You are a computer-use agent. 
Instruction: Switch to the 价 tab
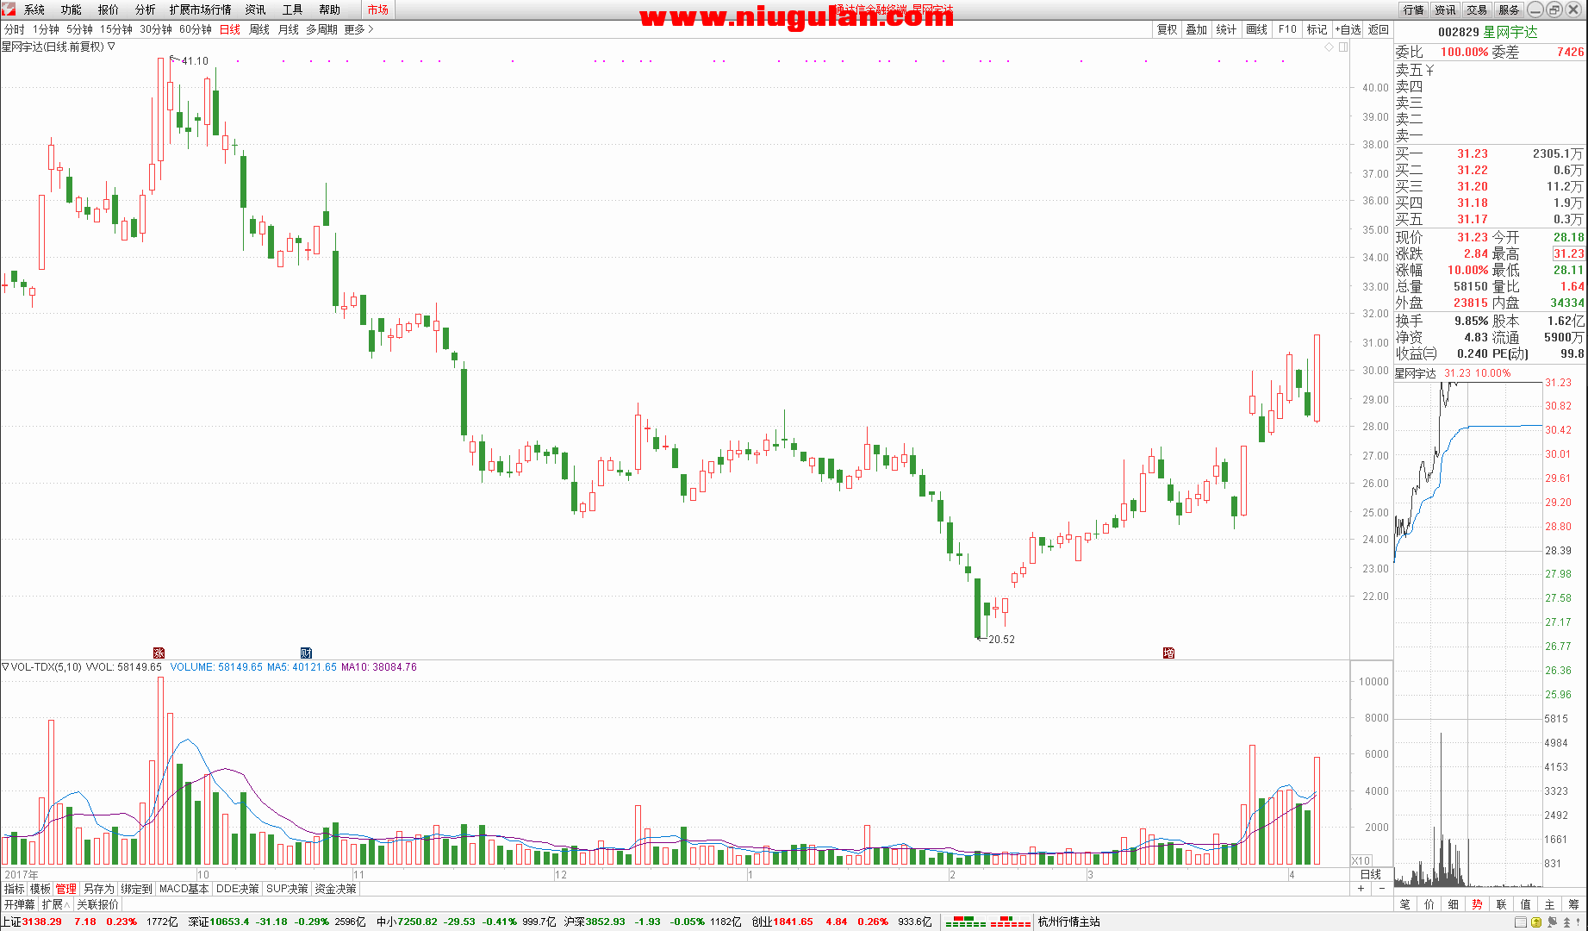[x=1429, y=904]
